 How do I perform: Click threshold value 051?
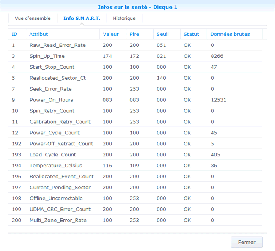(x=161, y=45)
